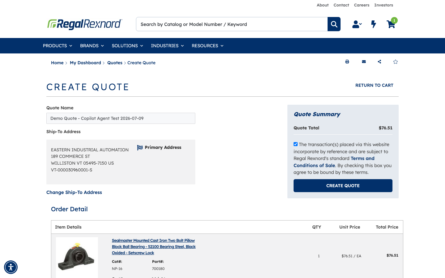445x278 pixels.
Task: Expand the SOLUTIONS menu
Action: (127, 46)
